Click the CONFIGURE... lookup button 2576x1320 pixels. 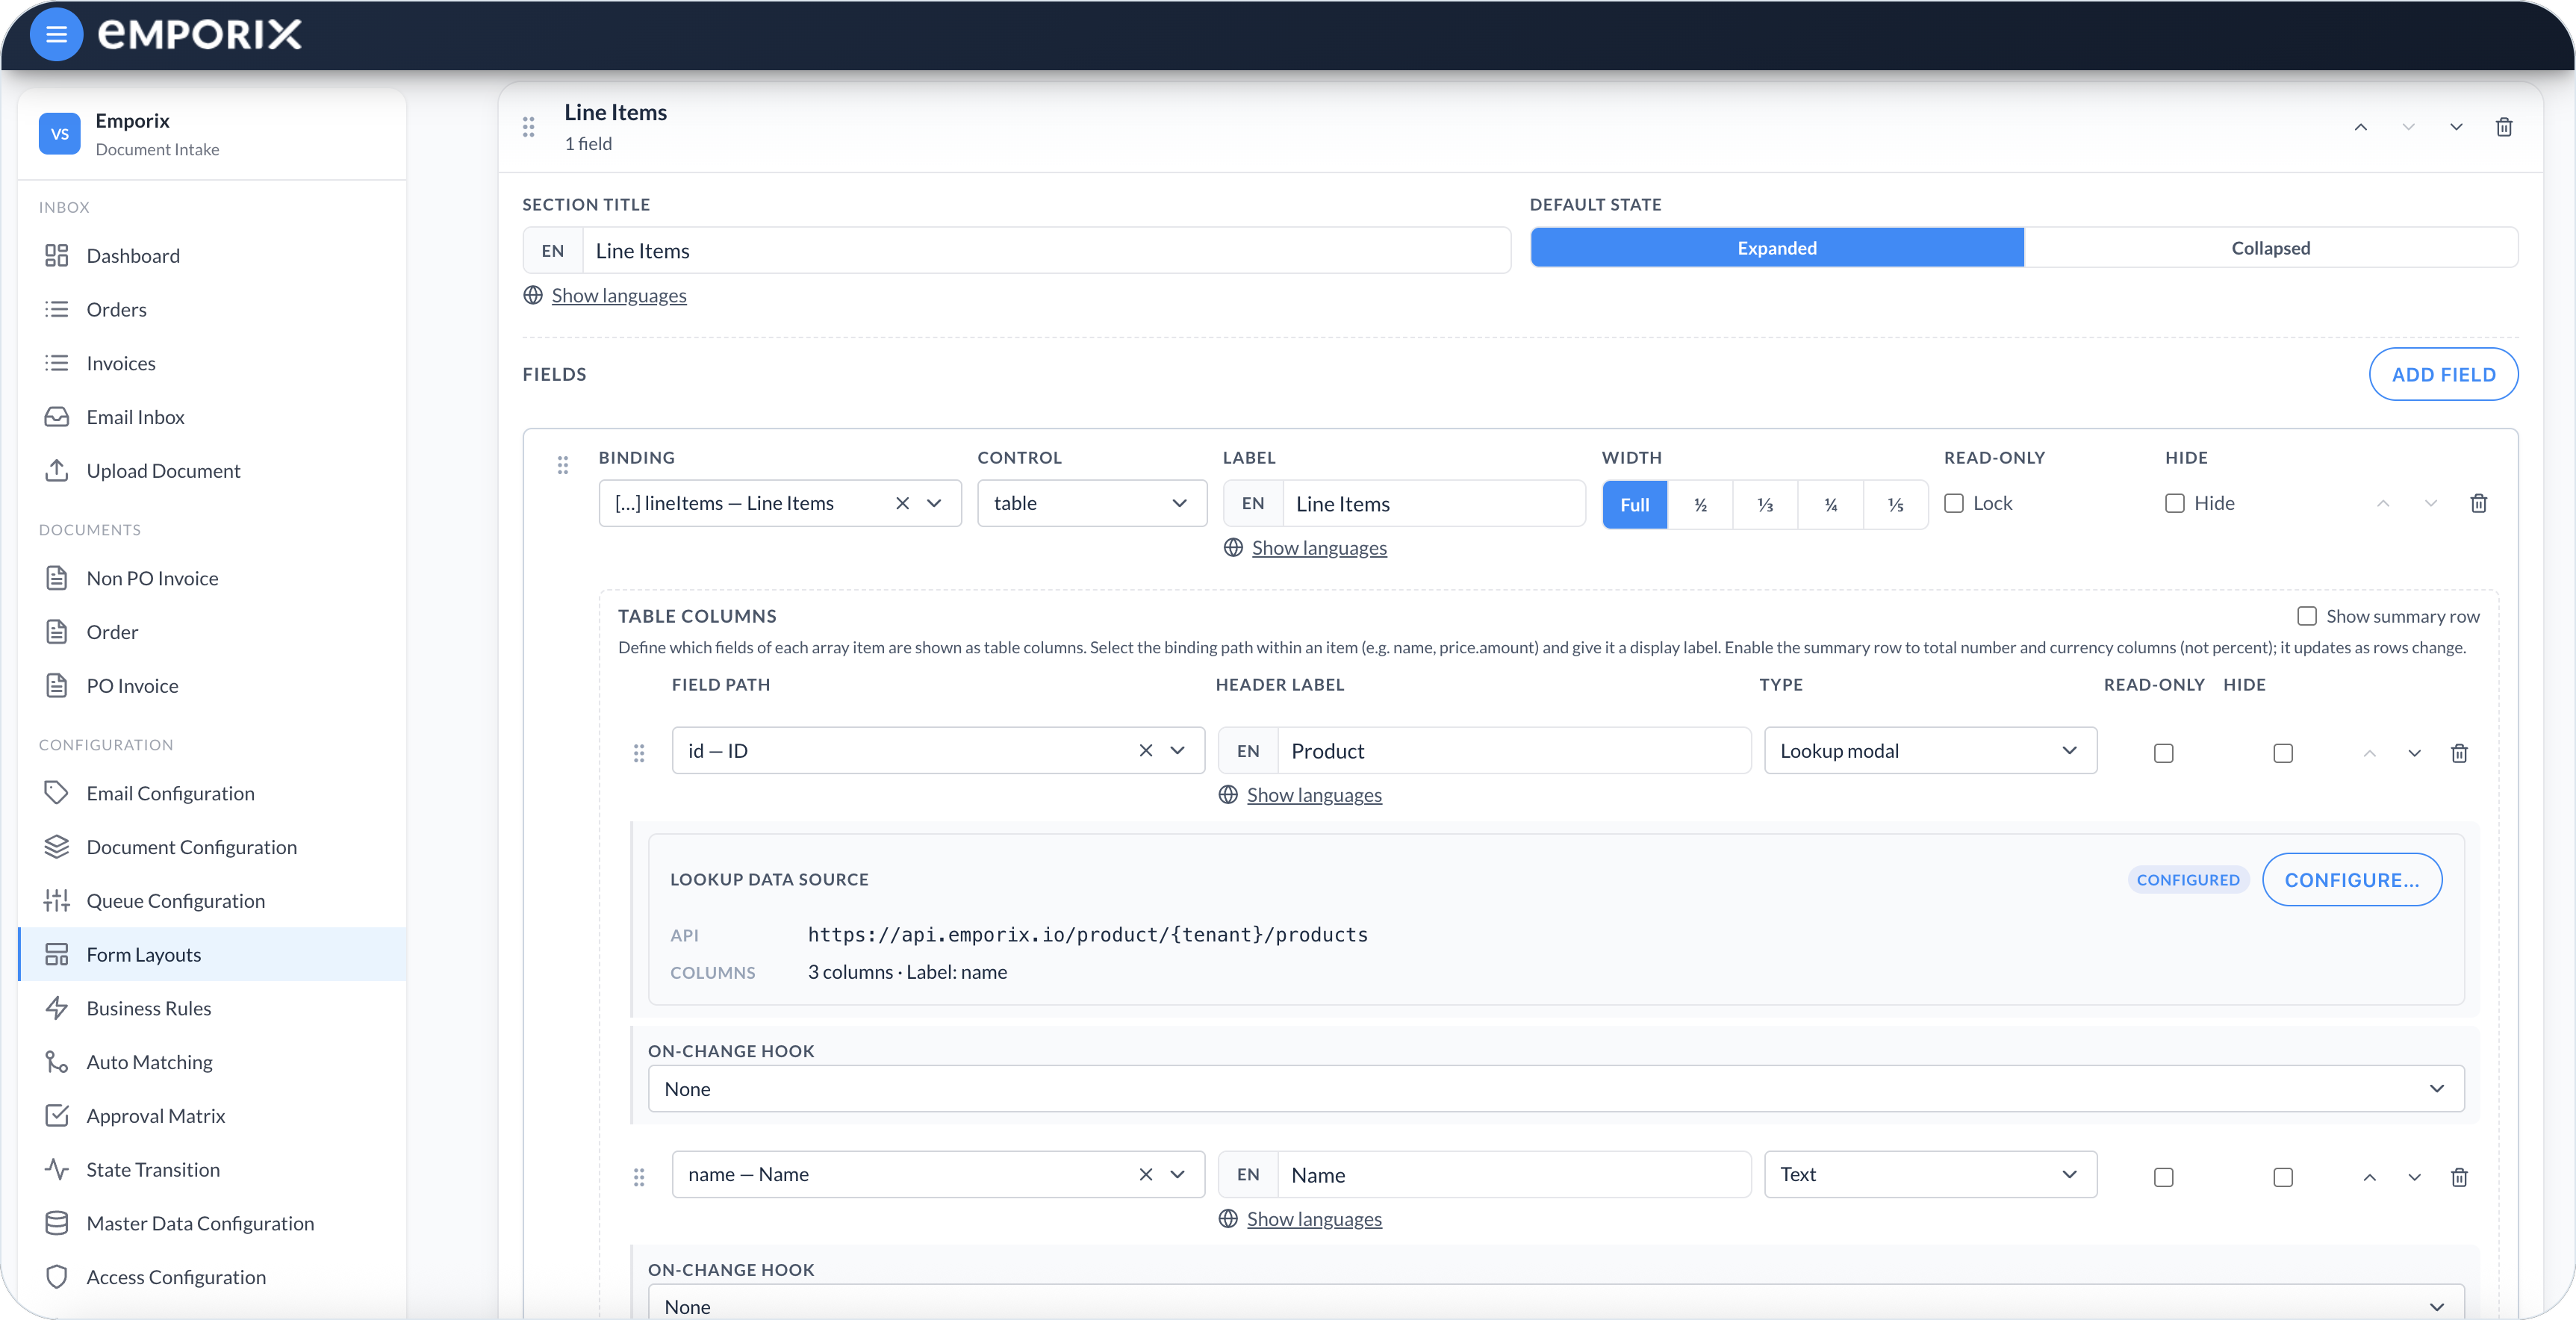2352,879
